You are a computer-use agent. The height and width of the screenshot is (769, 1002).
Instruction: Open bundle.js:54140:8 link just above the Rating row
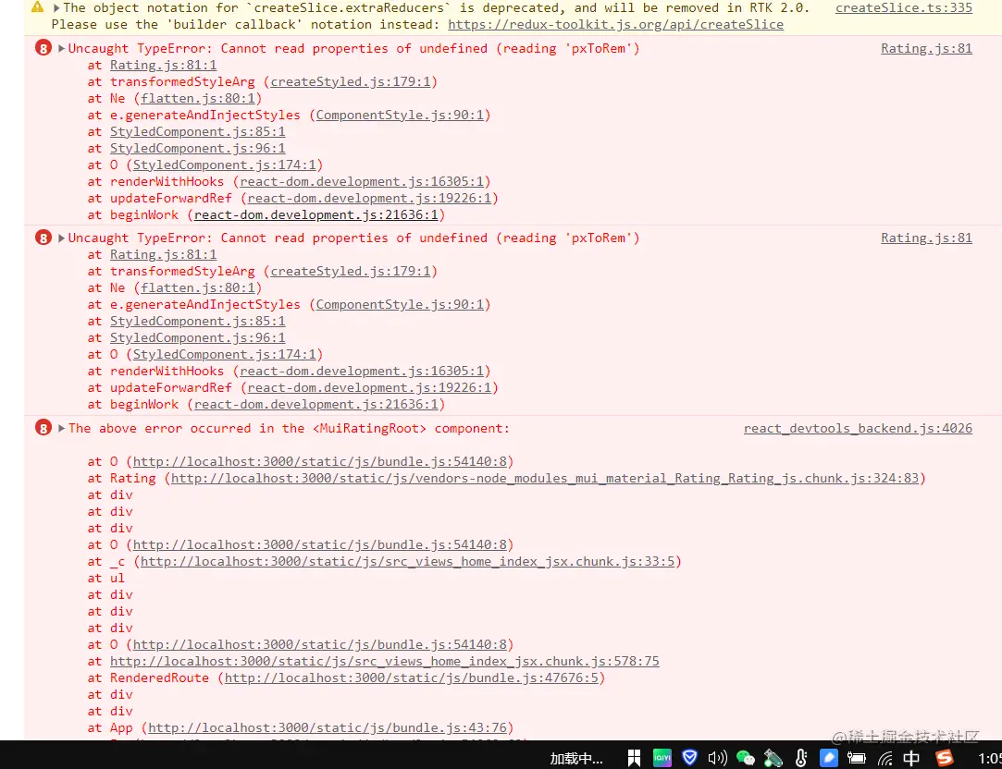[319, 461]
